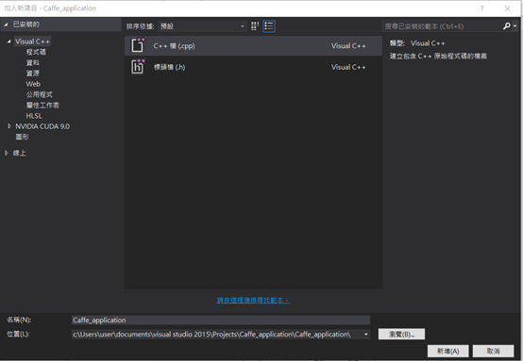Screen dimensions: 523x361
Task: Collapse the Visual C++ tree node
Action: click(x=9, y=41)
